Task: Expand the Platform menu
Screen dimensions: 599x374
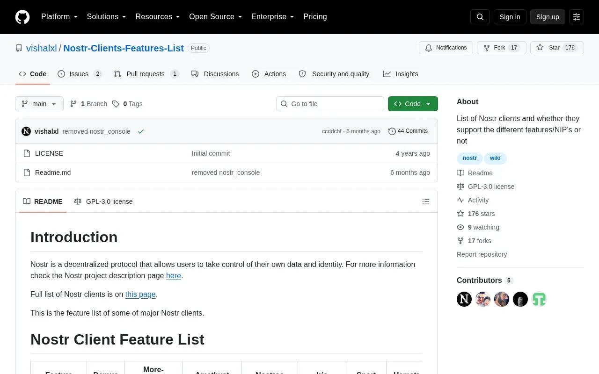Action: (x=59, y=17)
